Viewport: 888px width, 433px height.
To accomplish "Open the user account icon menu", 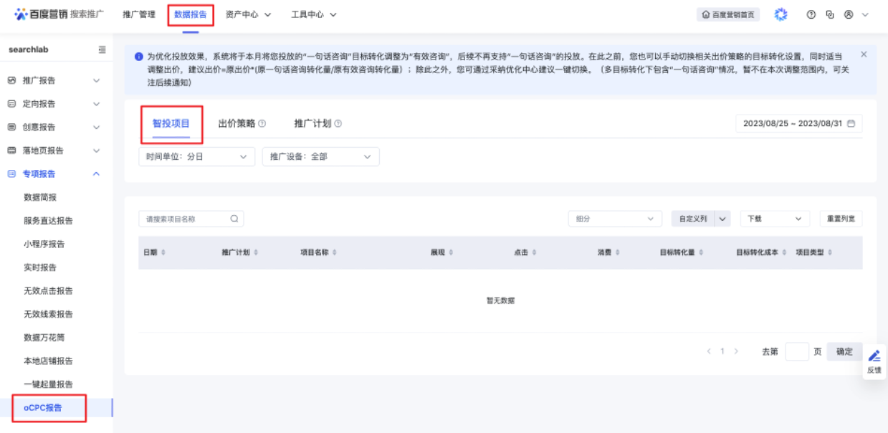I will click(849, 14).
